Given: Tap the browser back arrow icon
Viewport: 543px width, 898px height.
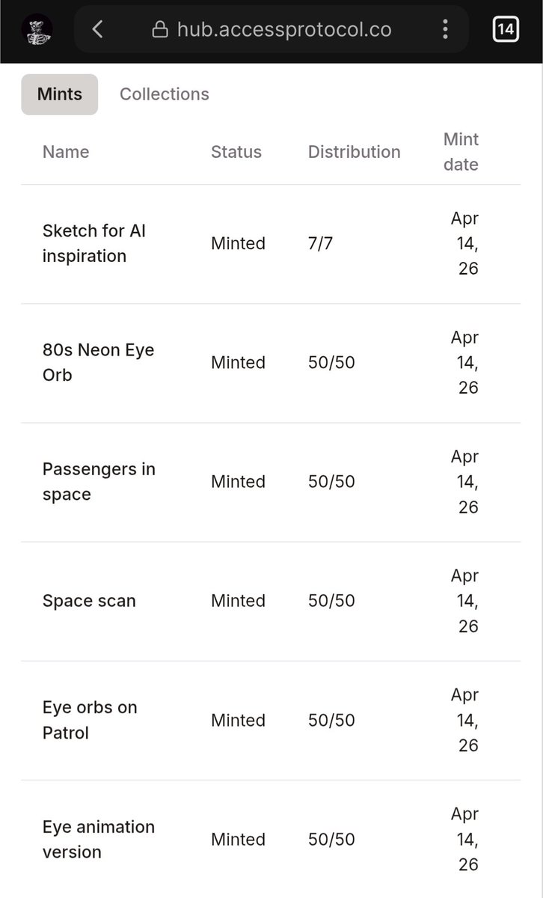Looking at the screenshot, I should (97, 29).
